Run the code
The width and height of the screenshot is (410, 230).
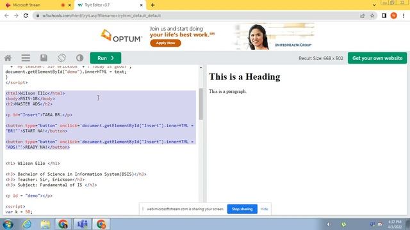tap(106, 58)
